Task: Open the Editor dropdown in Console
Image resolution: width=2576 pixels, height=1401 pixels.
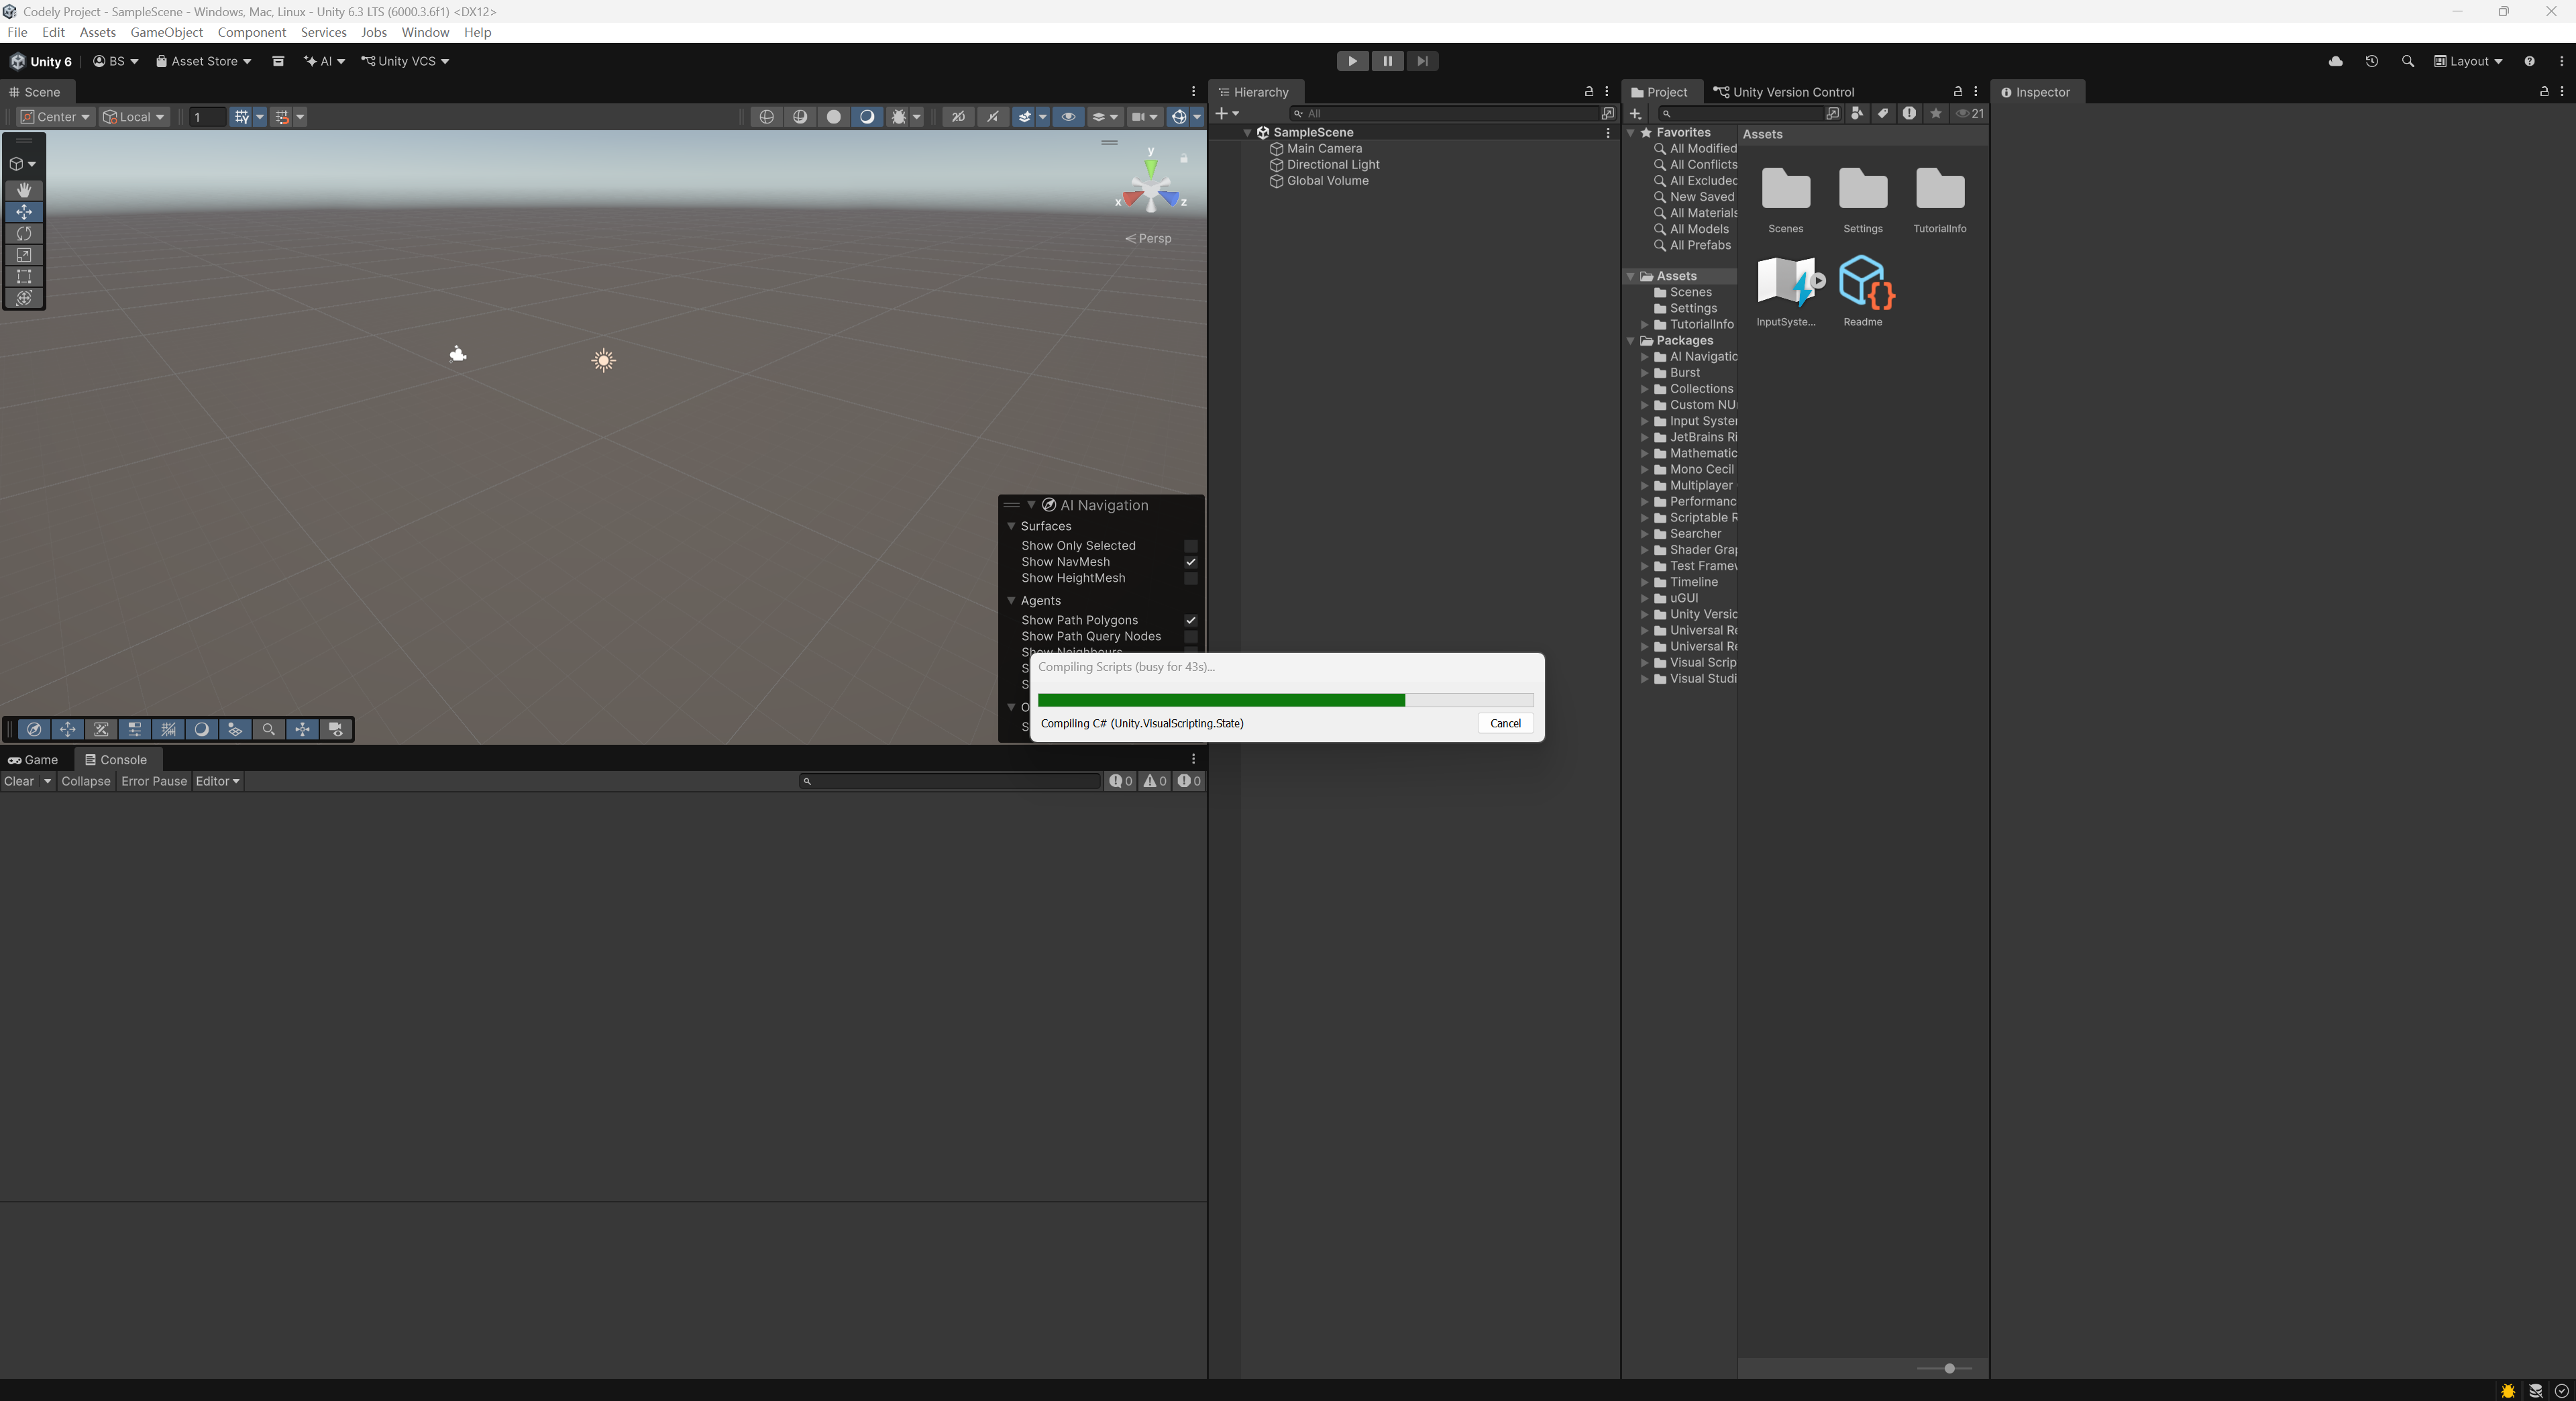Action: (x=217, y=781)
